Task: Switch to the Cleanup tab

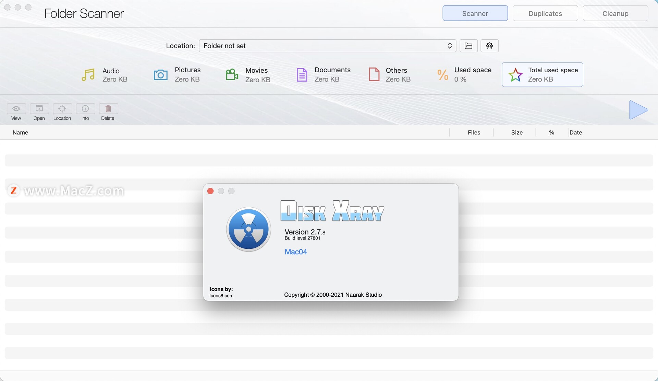Action: [x=616, y=13]
